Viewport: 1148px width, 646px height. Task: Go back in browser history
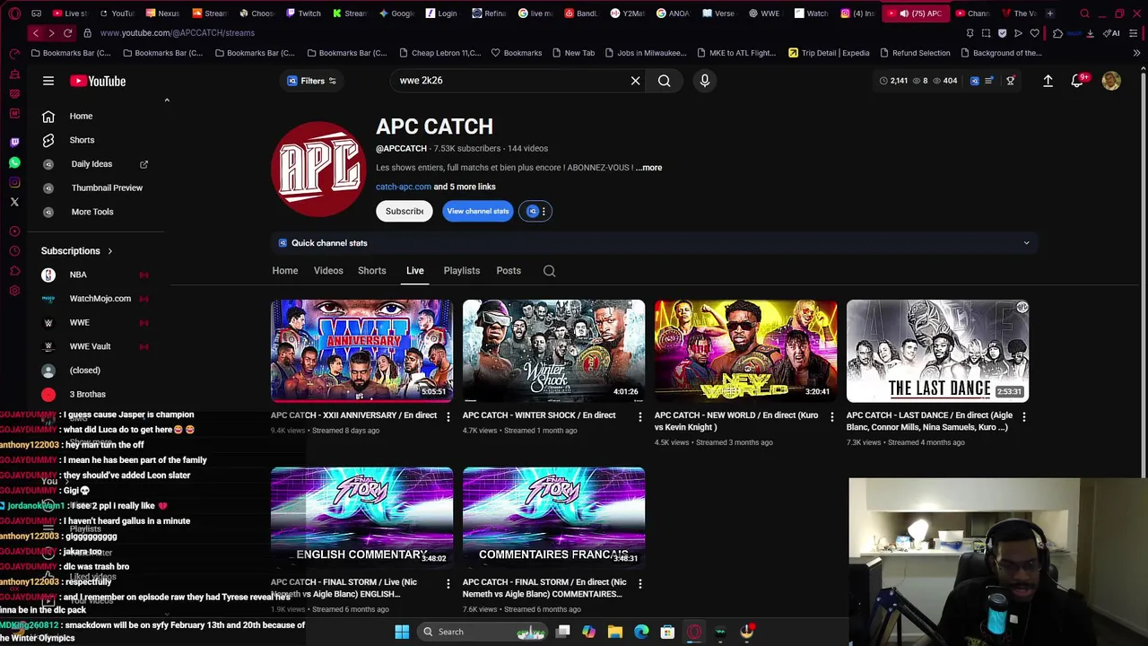[x=35, y=33]
